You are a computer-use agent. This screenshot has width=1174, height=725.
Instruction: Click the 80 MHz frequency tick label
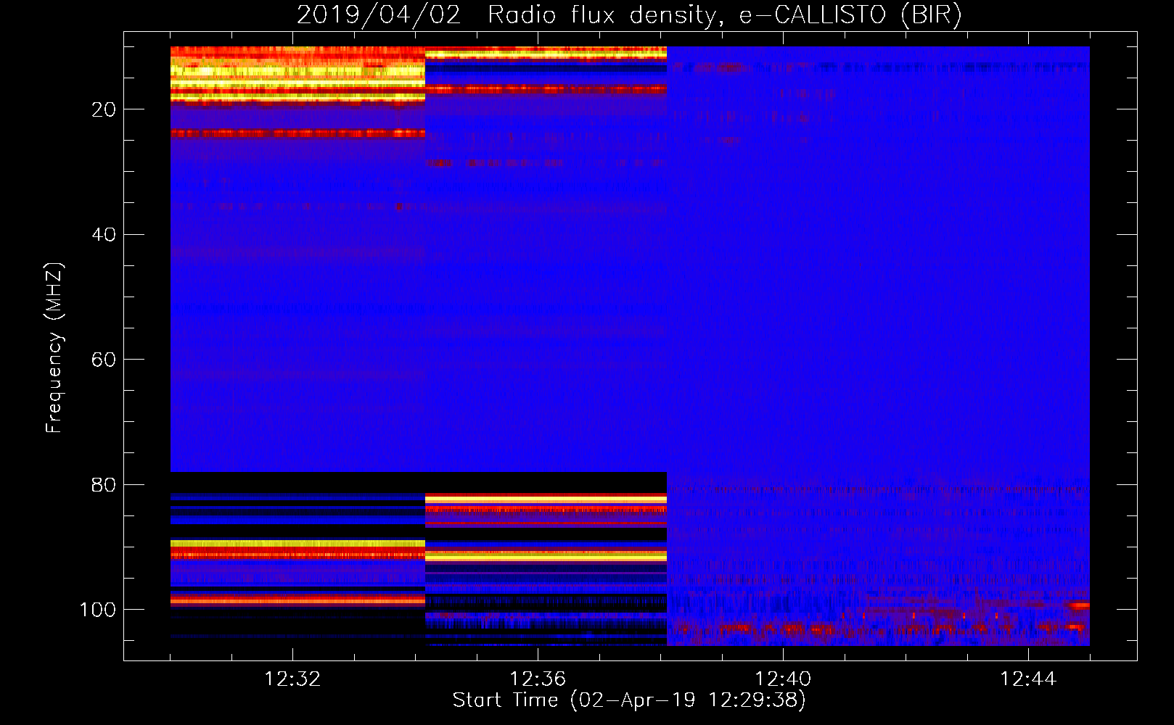pyautogui.click(x=104, y=485)
